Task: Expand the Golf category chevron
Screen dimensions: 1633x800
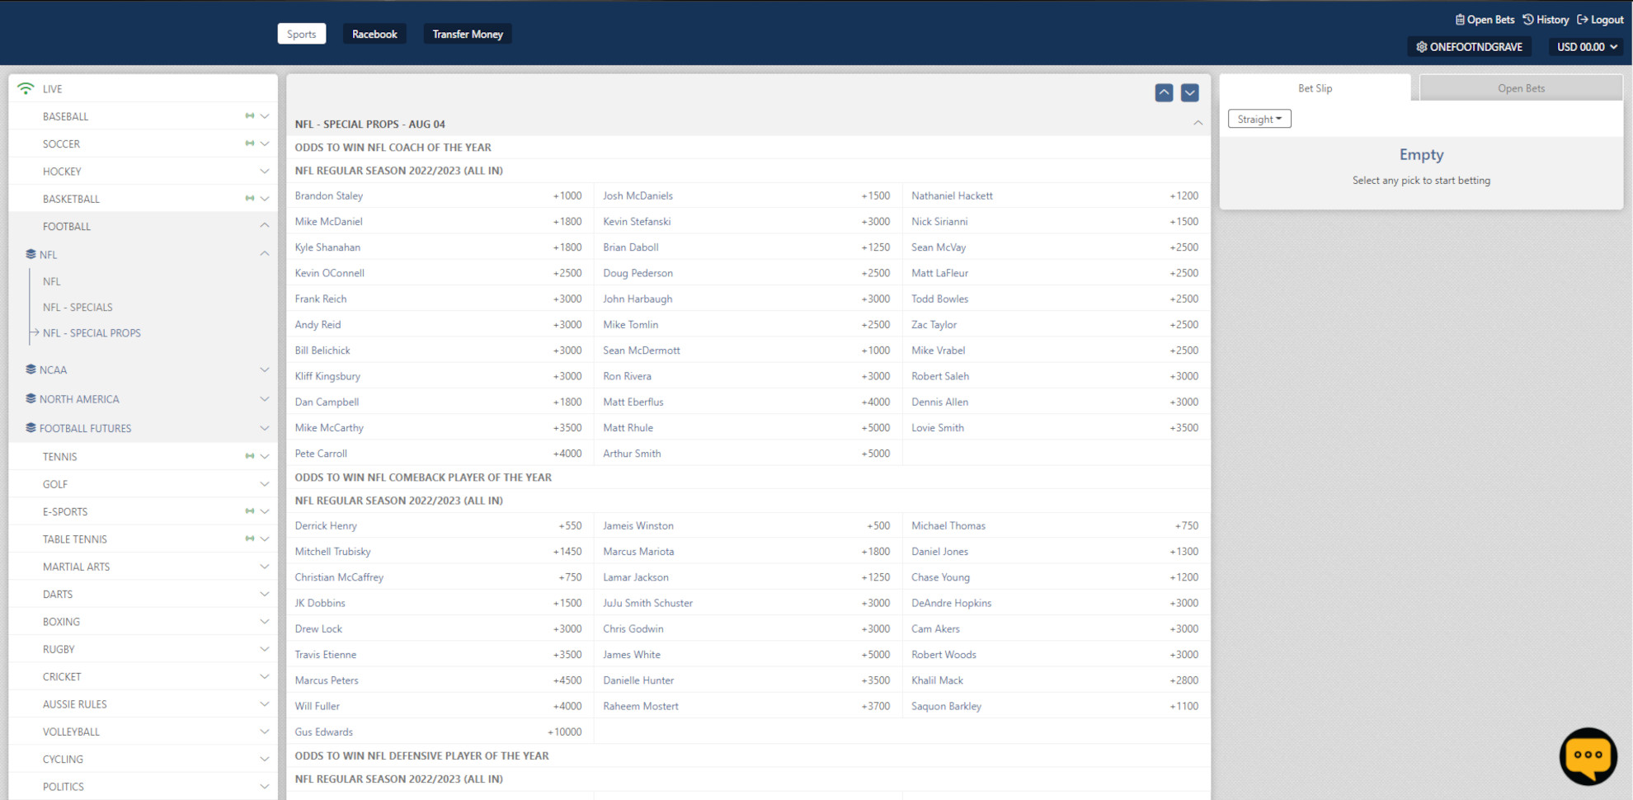Action: pos(265,484)
